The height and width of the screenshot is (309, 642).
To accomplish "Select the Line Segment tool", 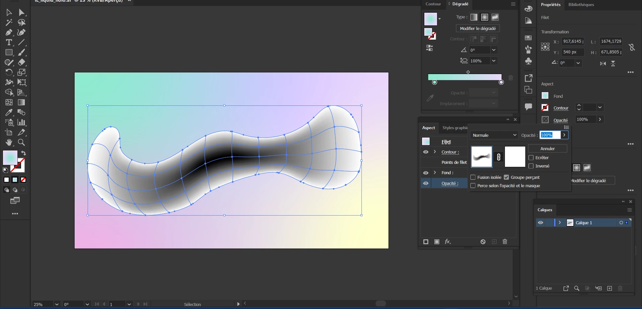I will pos(21,42).
